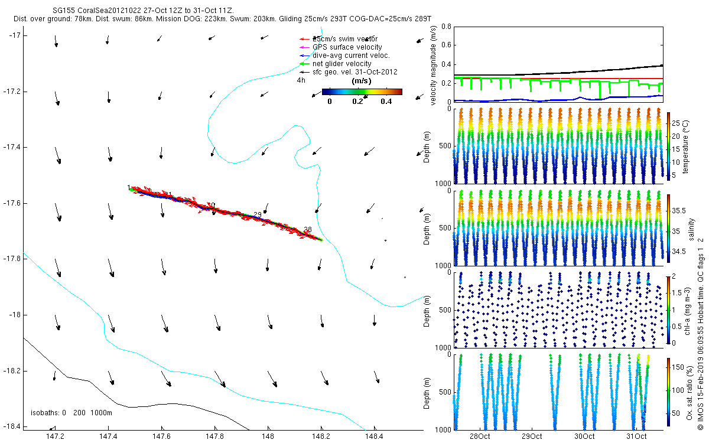Image resolution: width=709 pixels, height=443 pixels.
Task: Click the '28Oct' time axis tick
Action: [x=479, y=437]
